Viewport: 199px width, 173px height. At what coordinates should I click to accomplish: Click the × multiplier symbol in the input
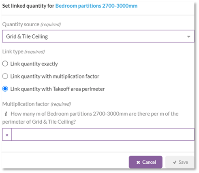(7, 135)
